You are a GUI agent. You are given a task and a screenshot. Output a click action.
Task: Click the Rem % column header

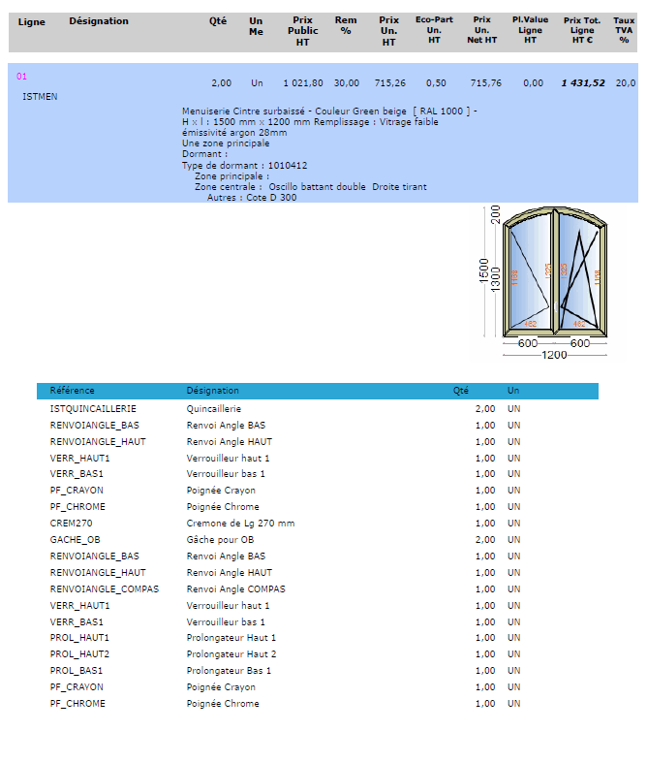(345, 26)
